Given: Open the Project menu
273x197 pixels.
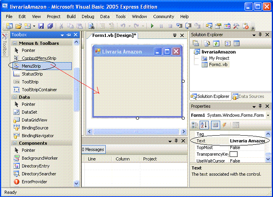Looking at the screenshot, I should pyautogui.click(x=53, y=16).
